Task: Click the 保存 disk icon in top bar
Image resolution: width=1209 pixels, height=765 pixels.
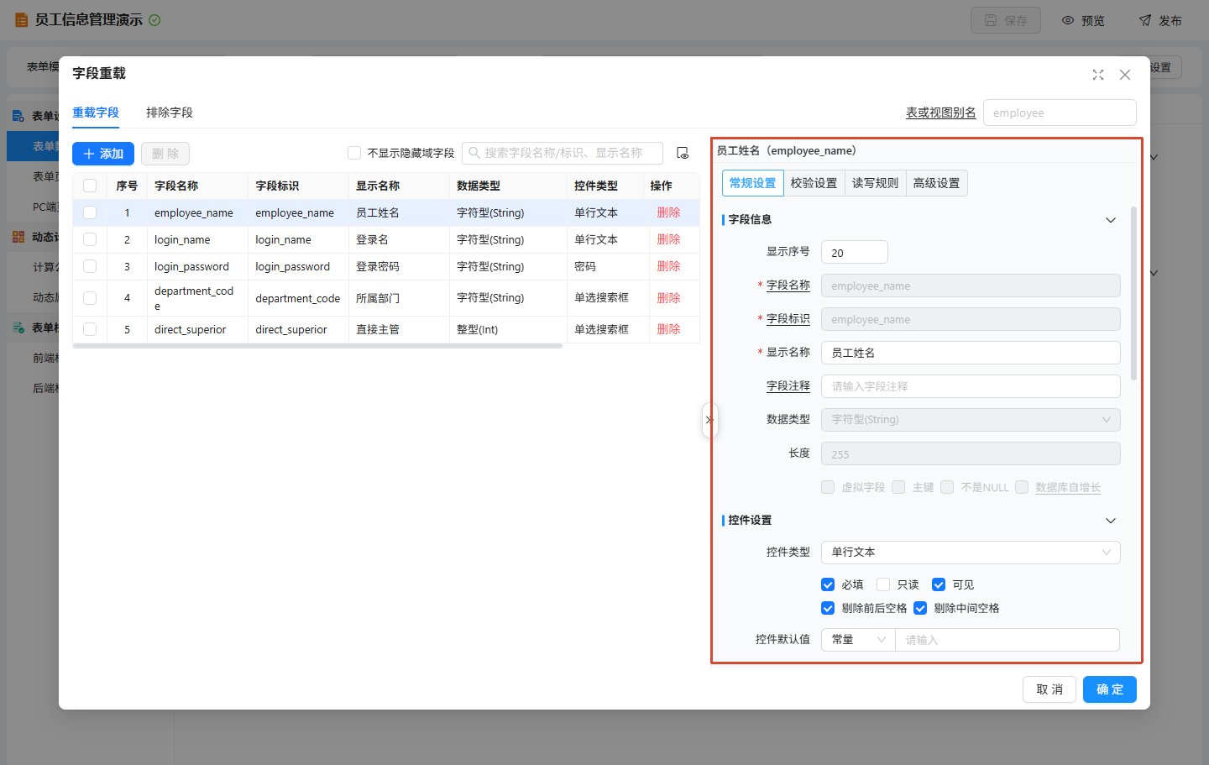Action: point(991,20)
